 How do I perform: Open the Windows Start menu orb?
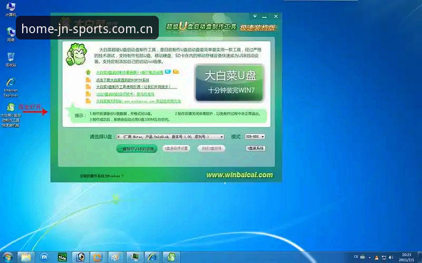pyautogui.click(x=7, y=257)
